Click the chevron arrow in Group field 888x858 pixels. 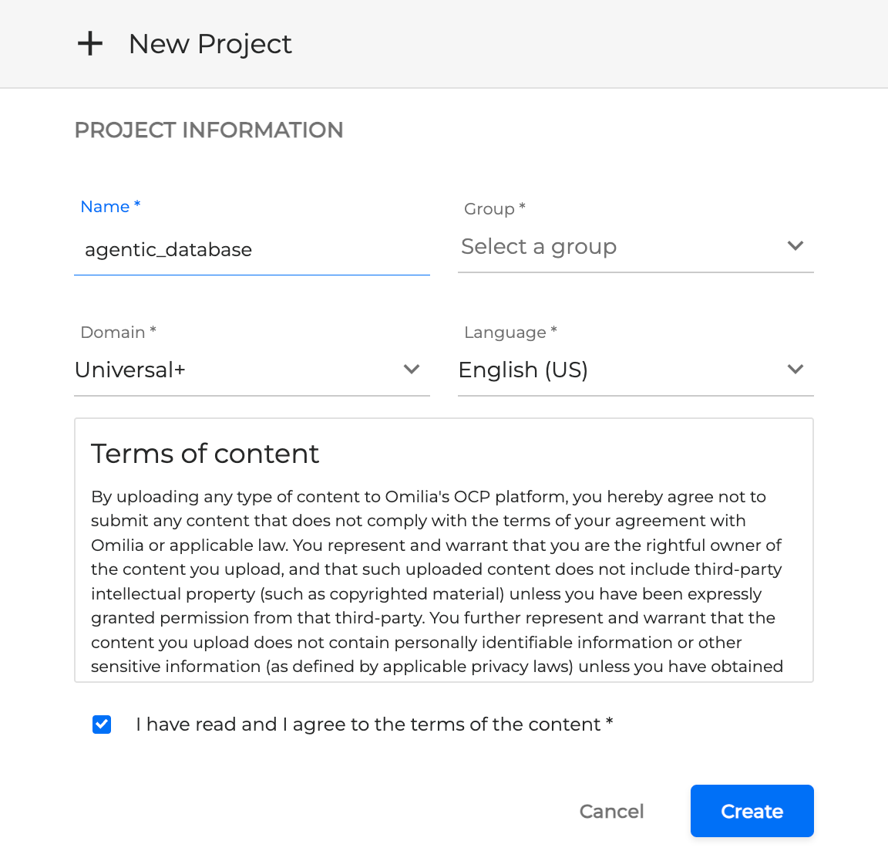[795, 246]
